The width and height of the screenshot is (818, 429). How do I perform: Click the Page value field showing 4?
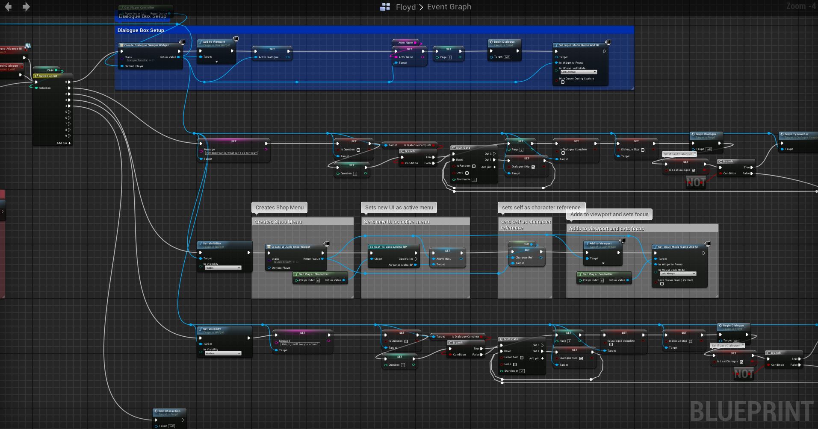[569, 341]
